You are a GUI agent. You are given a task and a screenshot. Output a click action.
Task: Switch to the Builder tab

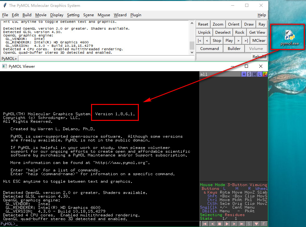tap(234, 49)
